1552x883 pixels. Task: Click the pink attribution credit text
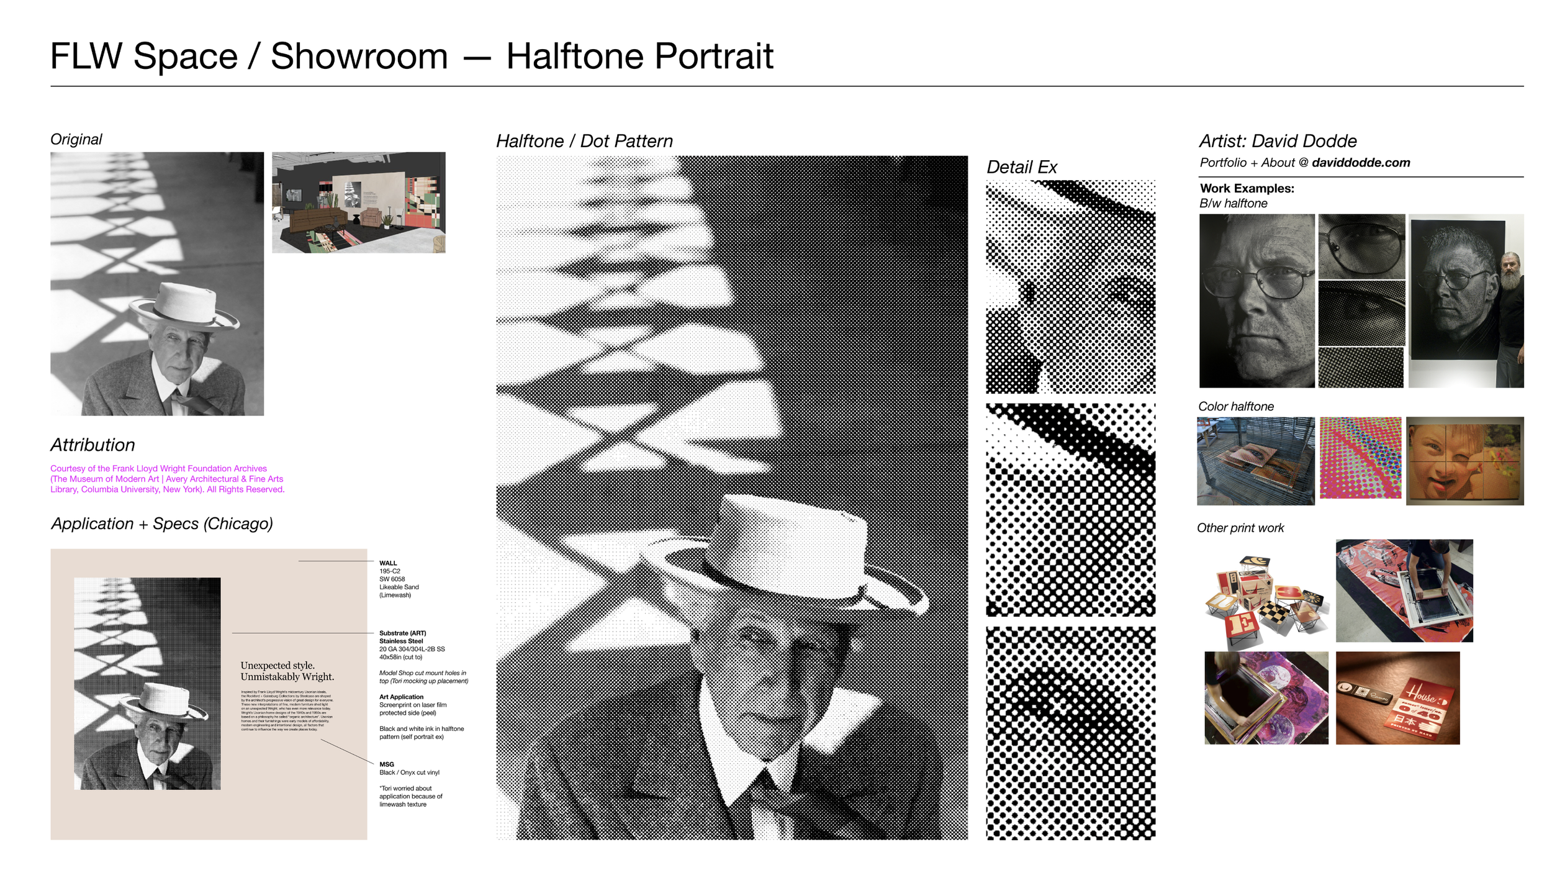click(167, 479)
